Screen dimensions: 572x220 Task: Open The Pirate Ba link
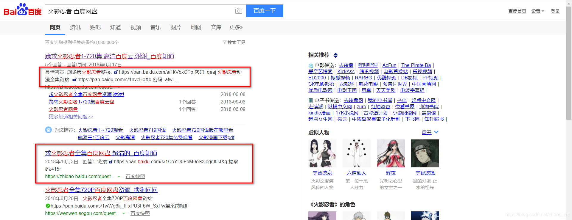point(416,65)
